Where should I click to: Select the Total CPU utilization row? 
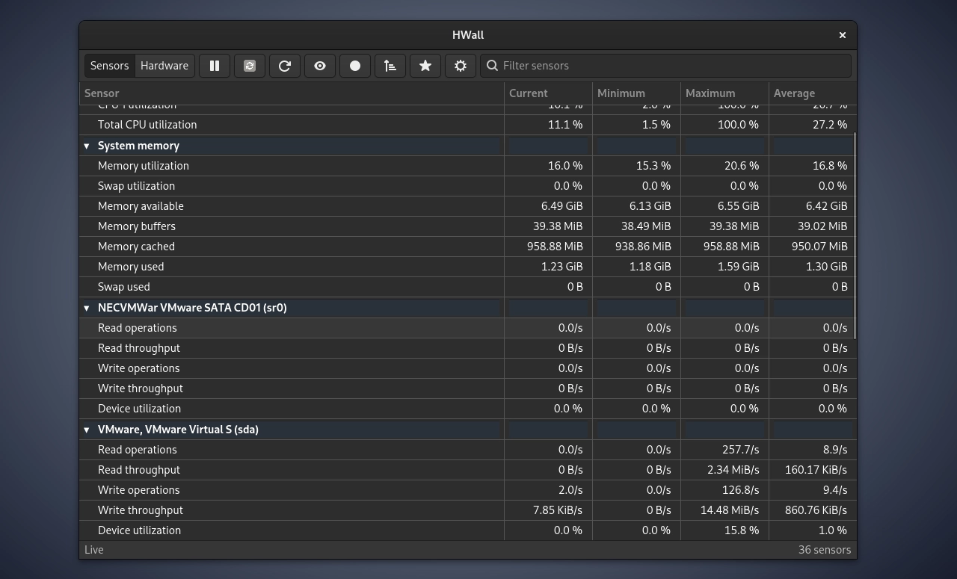(467, 125)
